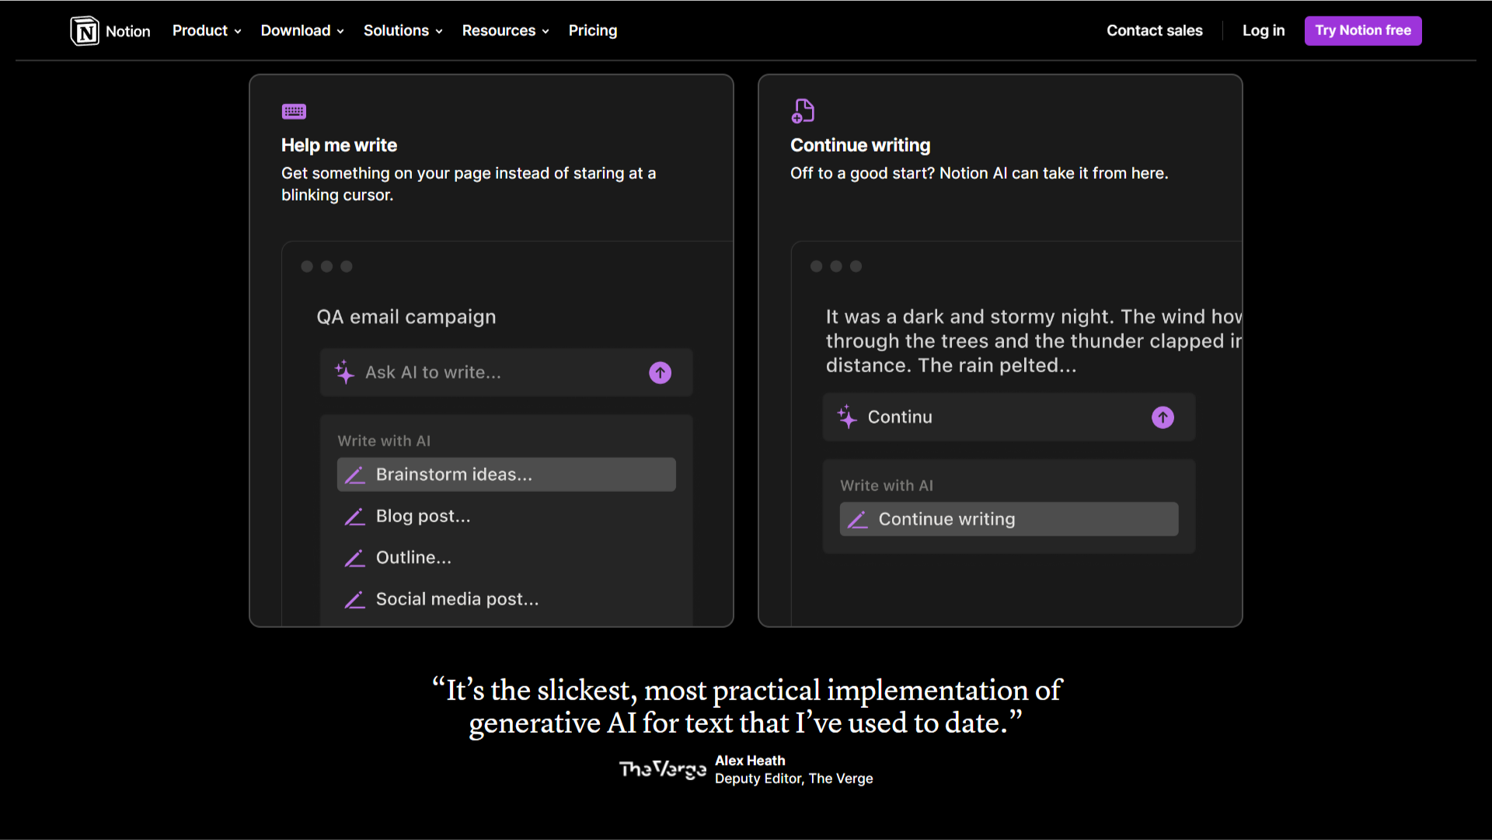The height and width of the screenshot is (840, 1492).
Task: Click the pencil icon beside Blog post
Action: (355, 517)
